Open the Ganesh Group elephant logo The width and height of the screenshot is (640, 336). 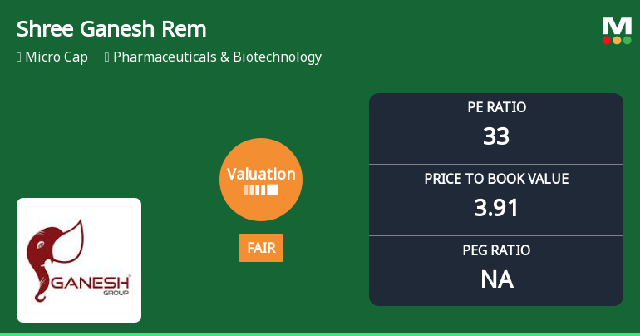79,259
